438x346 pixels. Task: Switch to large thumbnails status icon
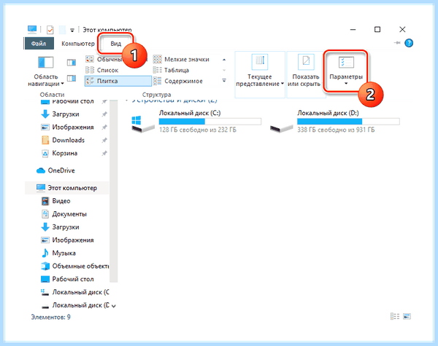[407, 316]
